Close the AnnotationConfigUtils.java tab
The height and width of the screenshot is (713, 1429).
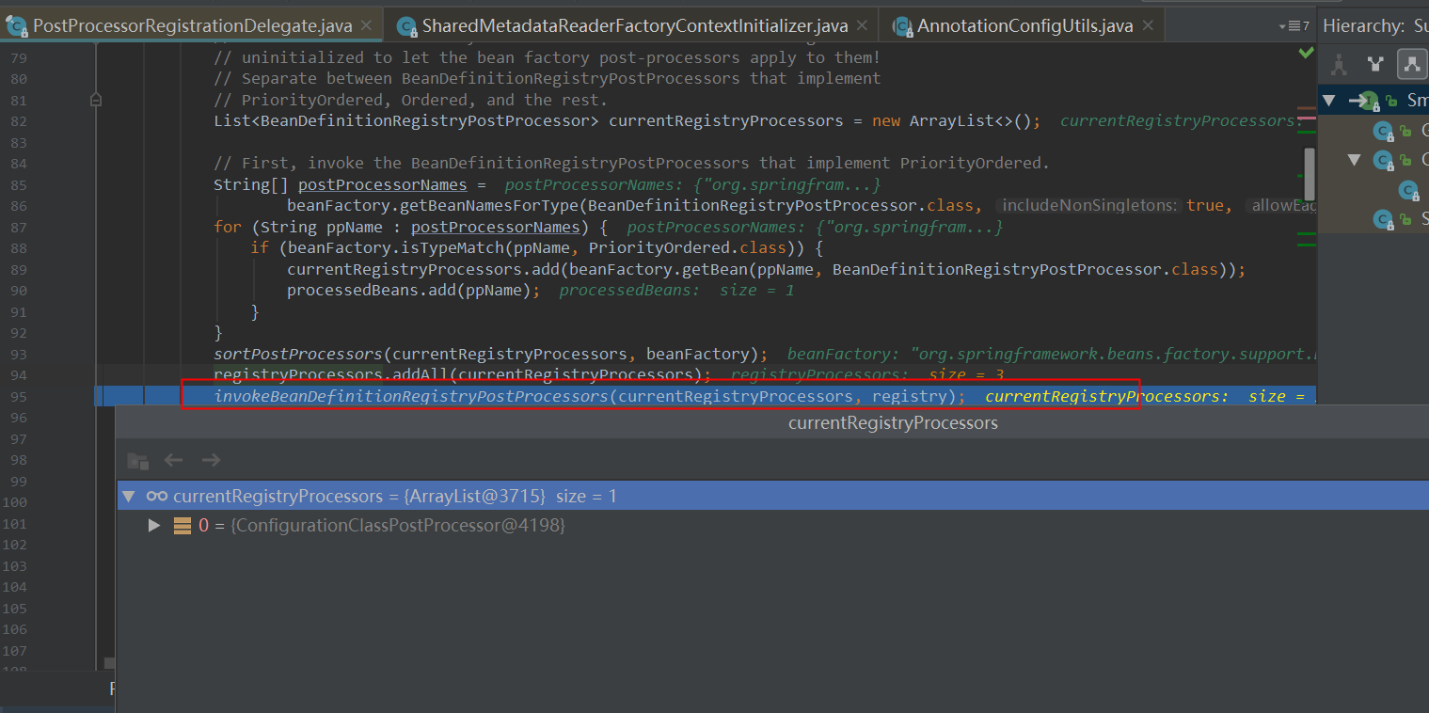click(x=1148, y=25)
